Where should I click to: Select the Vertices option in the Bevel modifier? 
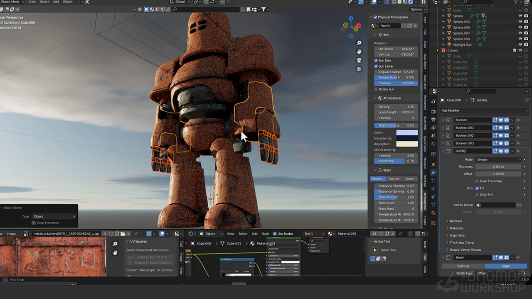[x=463, y=266]
